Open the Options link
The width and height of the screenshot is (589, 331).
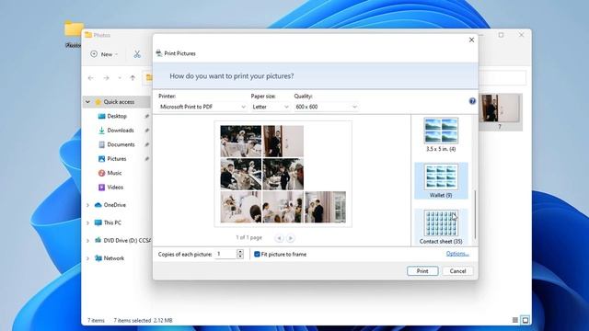pos(457,254)
